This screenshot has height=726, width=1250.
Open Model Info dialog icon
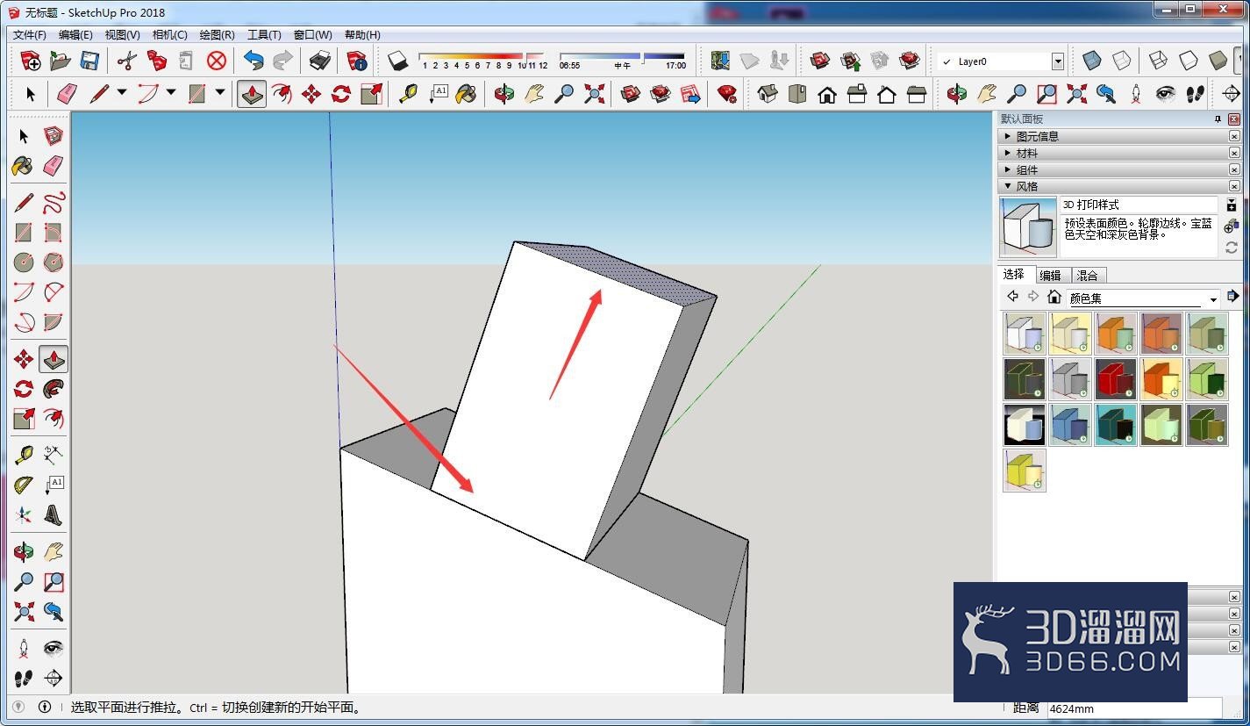[357, 61]
